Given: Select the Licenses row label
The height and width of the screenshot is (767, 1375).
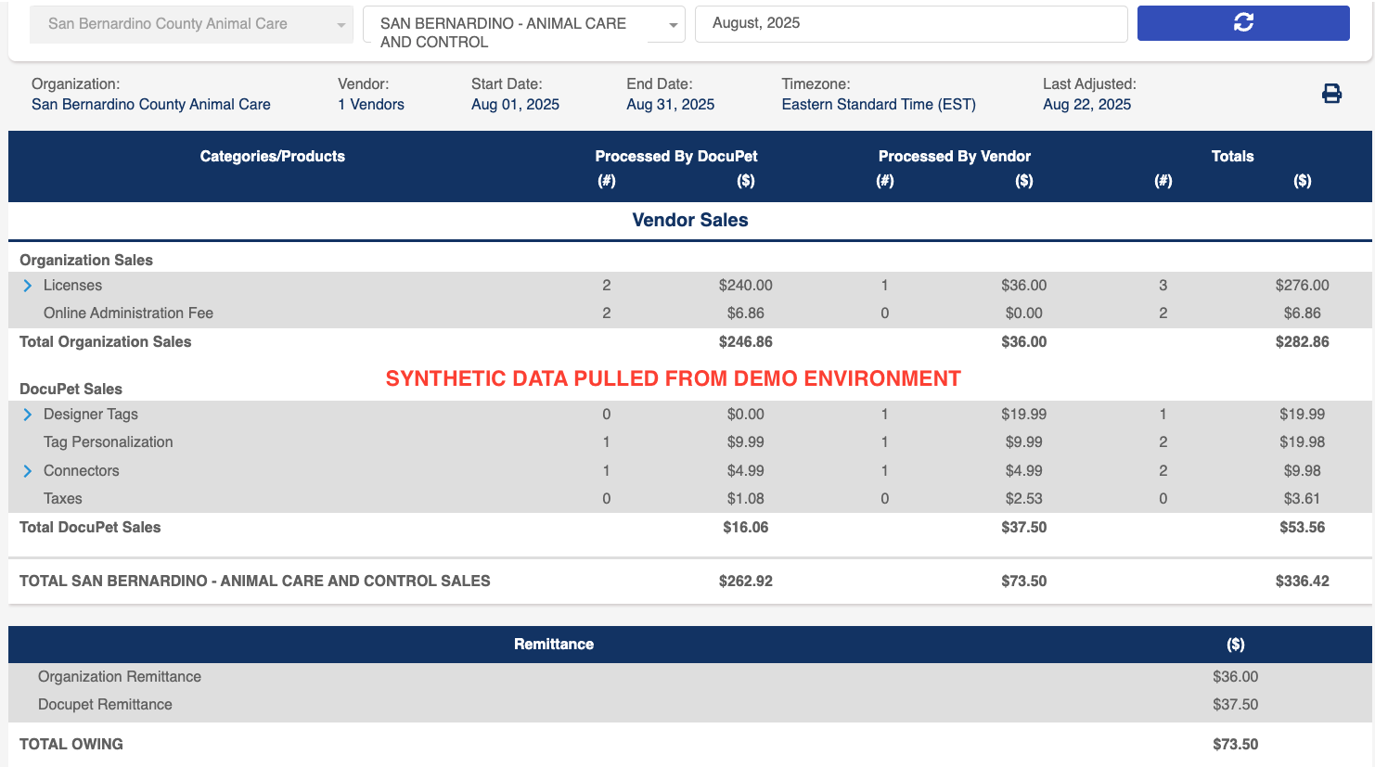Looking at the screenshot, I should tap(72, 286).
